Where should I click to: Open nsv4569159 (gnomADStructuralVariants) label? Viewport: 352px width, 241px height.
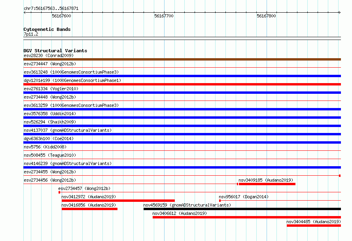[x=187, y=205]
